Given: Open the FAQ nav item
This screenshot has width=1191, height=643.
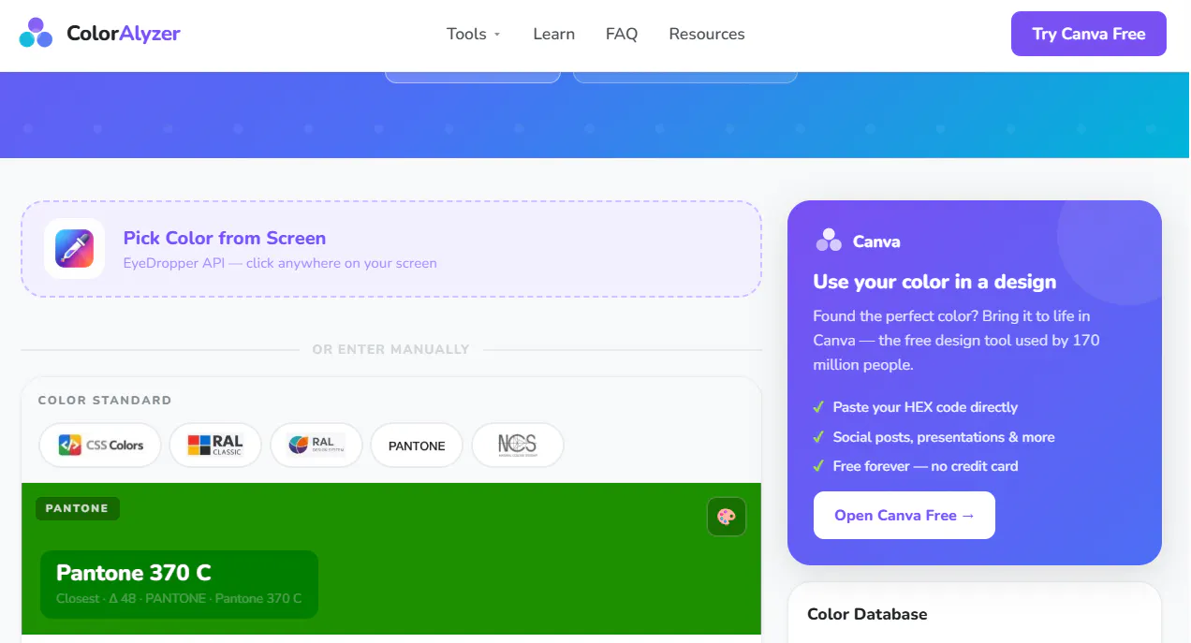Looking at the screenshot, I should [622, 34].
